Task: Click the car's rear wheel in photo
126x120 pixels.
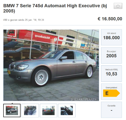Action: click(x=89, y=72)
